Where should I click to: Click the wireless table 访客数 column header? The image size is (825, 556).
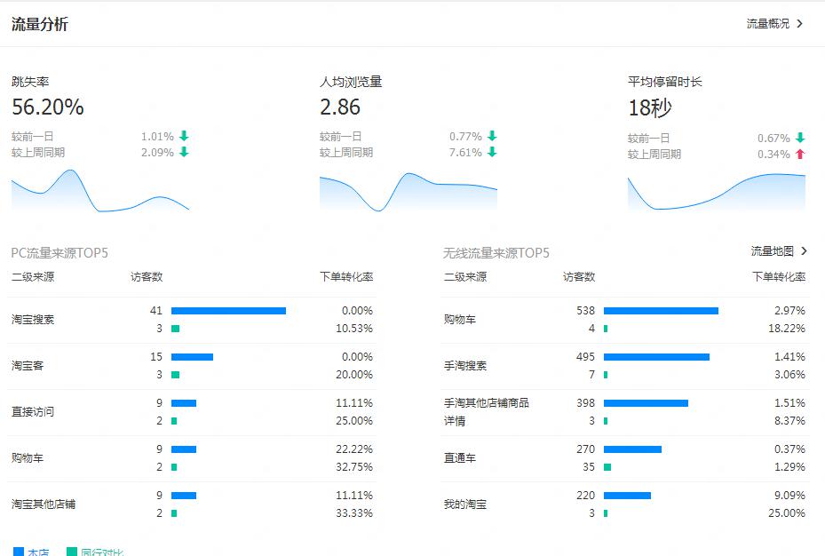tap(579, 277)
